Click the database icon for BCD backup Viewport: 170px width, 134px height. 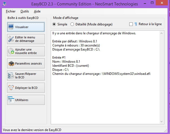pyautogui.click(x=11, y=75)
